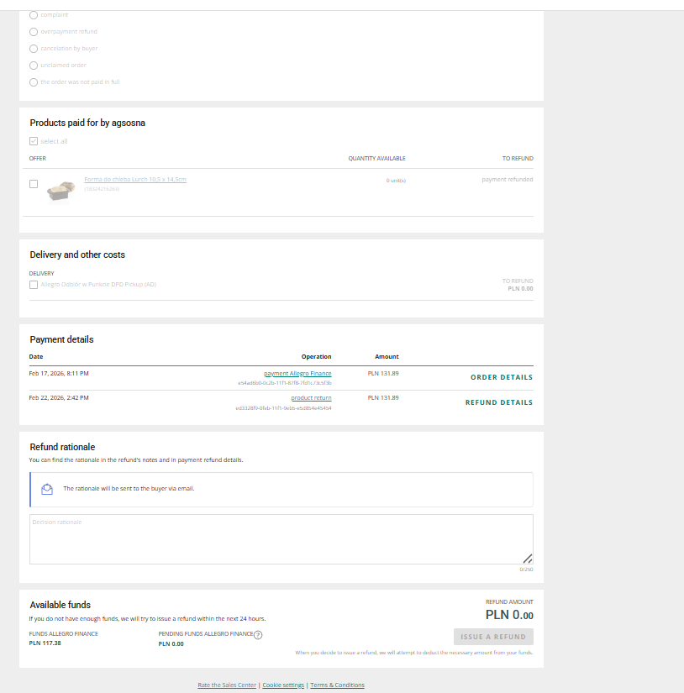Viewport: 684px width, 693px height.
Task: Select the "complaint" refund reason
Action: pos(34,15)
